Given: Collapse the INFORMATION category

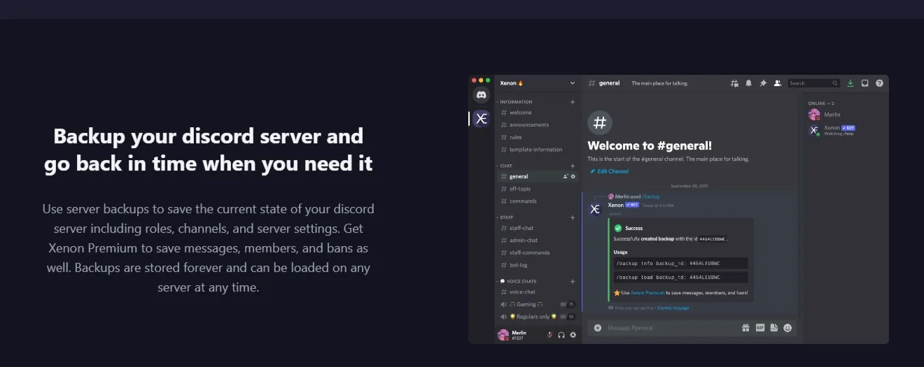Looking at the screenshot, I should point(515,102).
